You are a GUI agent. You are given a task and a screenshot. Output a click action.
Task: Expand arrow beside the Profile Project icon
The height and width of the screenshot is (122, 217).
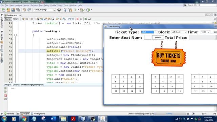point(91,10)
